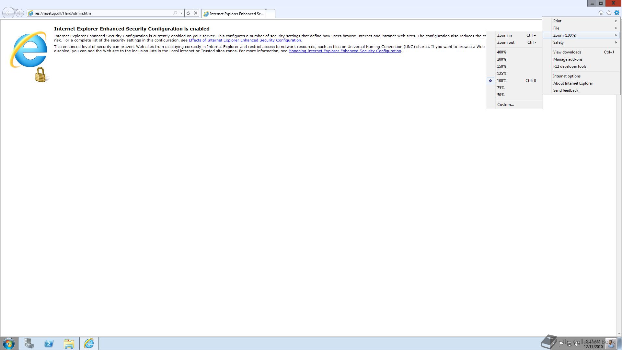Go back with the Back arrow button
The height and width of the screenshot is (350, 622).
[9, 13]
